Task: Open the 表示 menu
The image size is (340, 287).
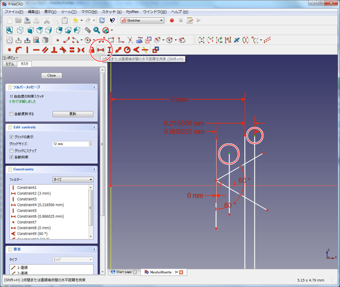Action: [50, 12]
